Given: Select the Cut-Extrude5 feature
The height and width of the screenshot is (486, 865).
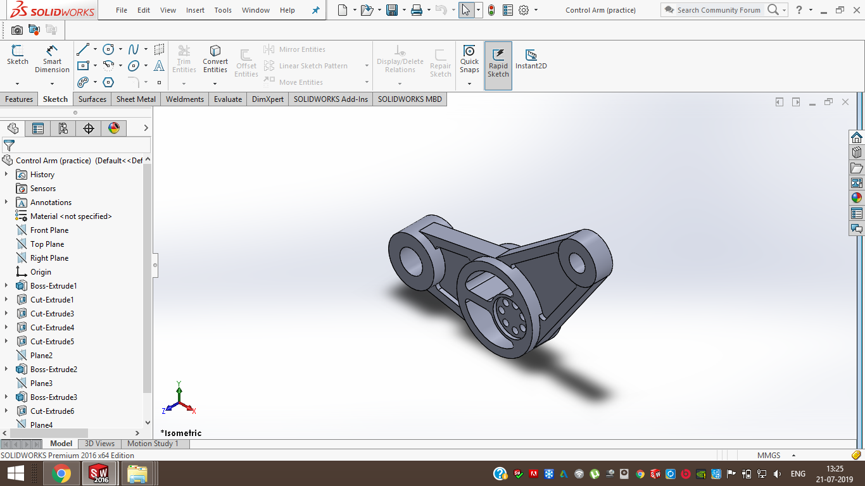Looking at the screenshot, I should [x=52, y=342].
